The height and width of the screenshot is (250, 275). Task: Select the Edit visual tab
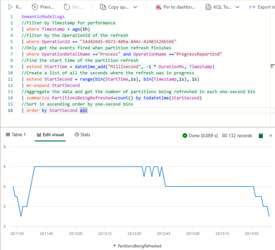[x=50, y=135]
